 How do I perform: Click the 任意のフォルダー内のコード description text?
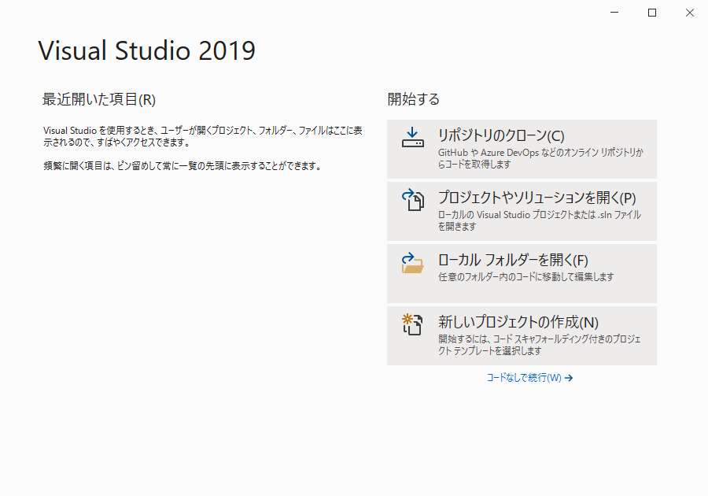click(525, 277)
